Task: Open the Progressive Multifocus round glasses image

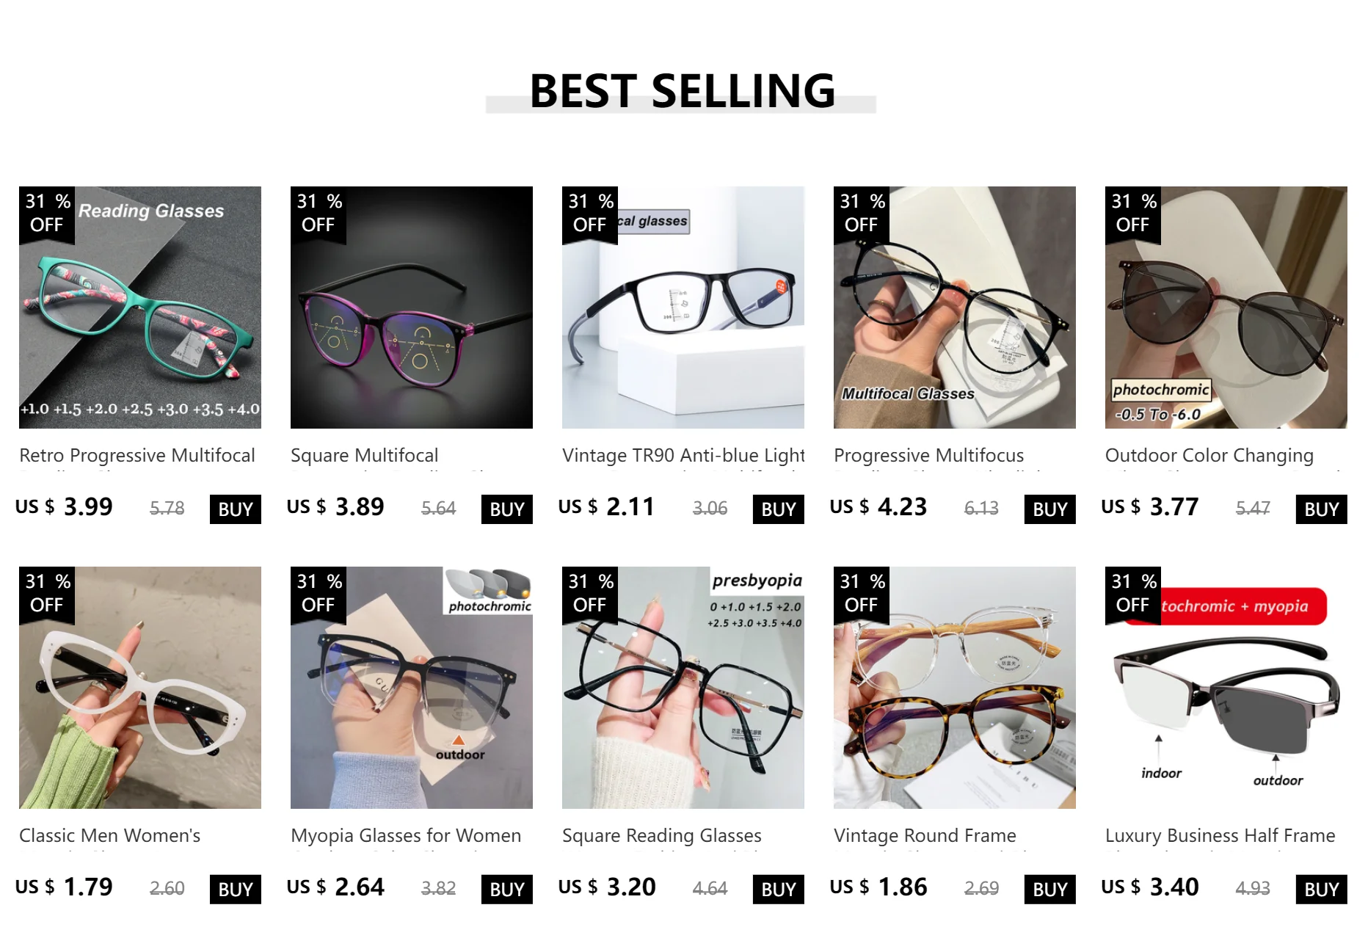Action: tap(955, 308)
